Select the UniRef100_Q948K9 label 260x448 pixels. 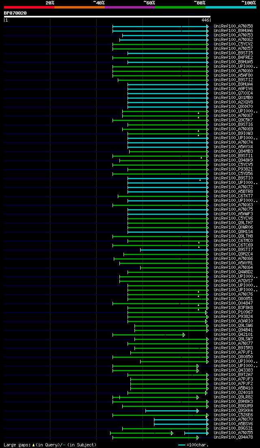coord(233,160)
